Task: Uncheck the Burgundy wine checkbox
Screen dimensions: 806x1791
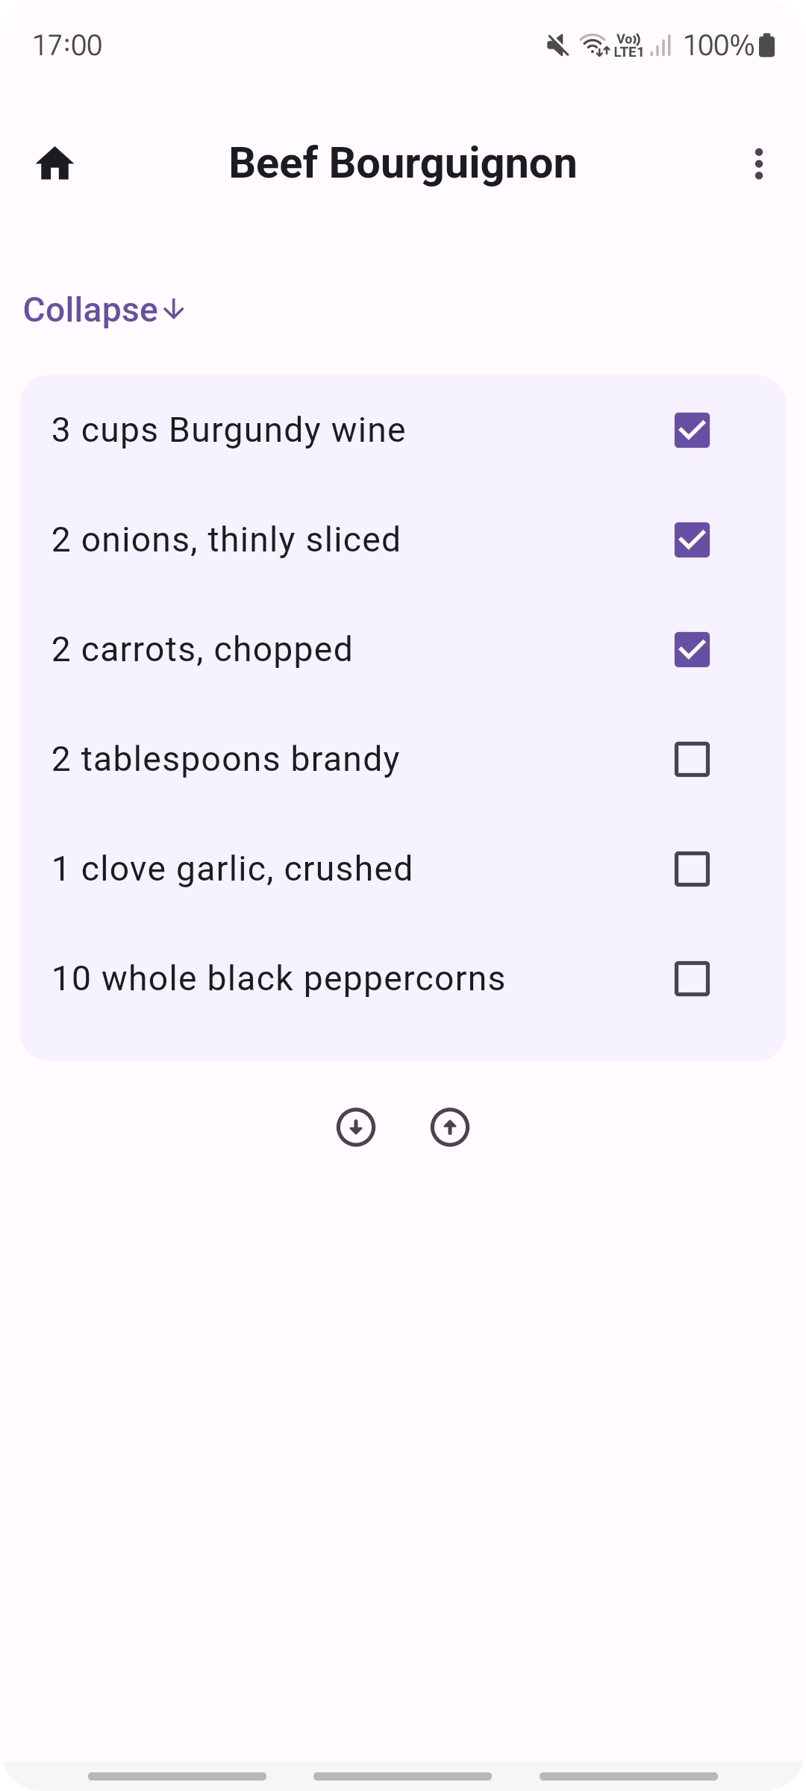Action: (x=692, y=430)
